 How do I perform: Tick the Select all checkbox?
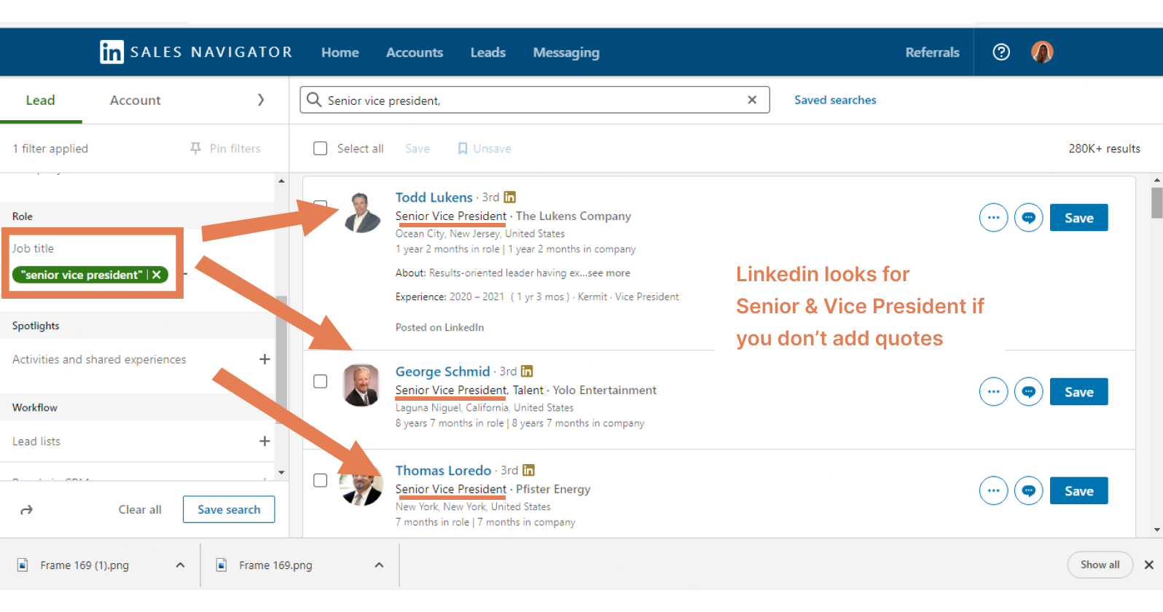[320, 149]
